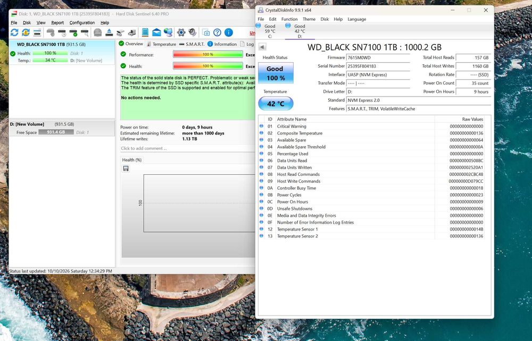Select the Overview tab
532x341 pixels.
point(131,44)
